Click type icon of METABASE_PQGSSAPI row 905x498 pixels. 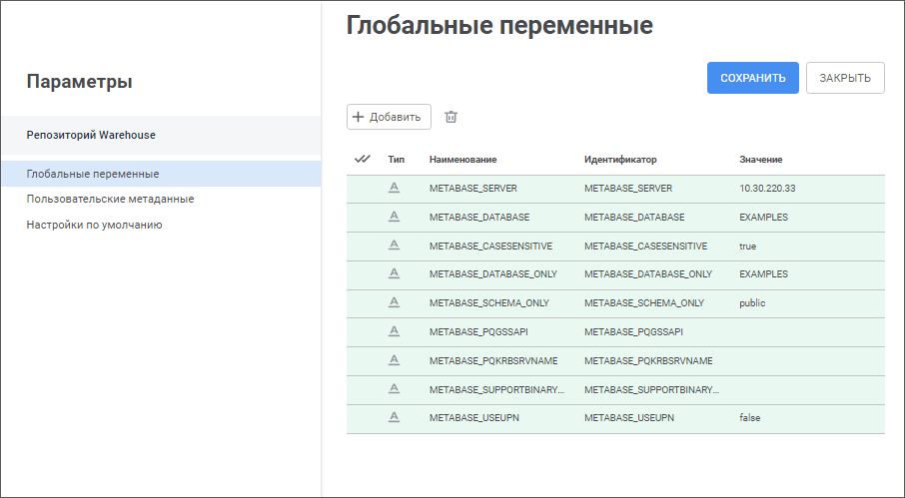click(394, 331)
